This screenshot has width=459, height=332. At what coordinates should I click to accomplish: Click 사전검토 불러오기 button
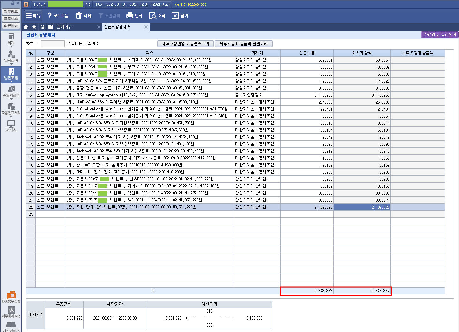pyautogui.click(x=440, y=34)
